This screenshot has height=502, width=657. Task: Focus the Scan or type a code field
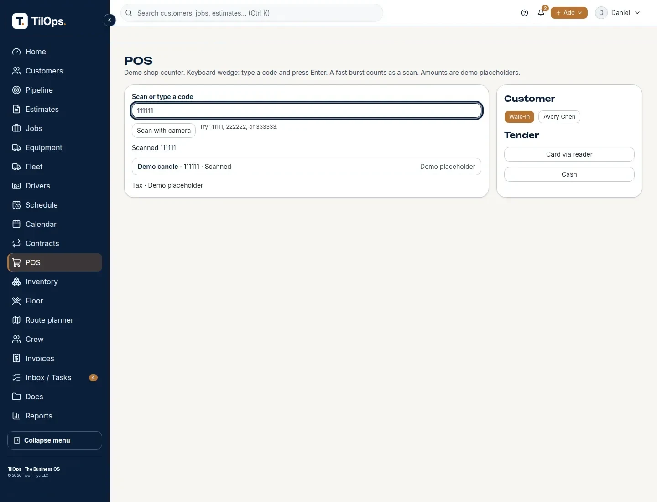tap(307, 110)
